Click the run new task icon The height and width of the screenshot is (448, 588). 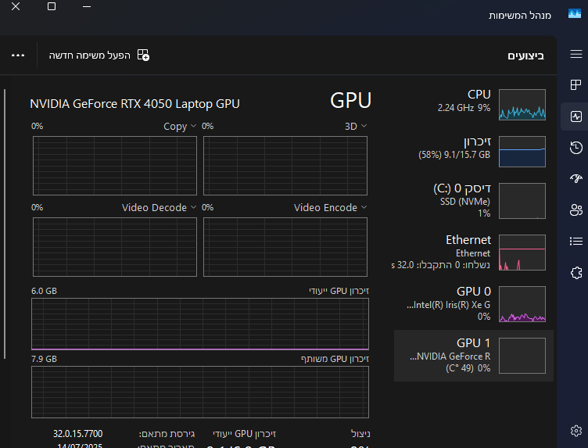(143, 55)
